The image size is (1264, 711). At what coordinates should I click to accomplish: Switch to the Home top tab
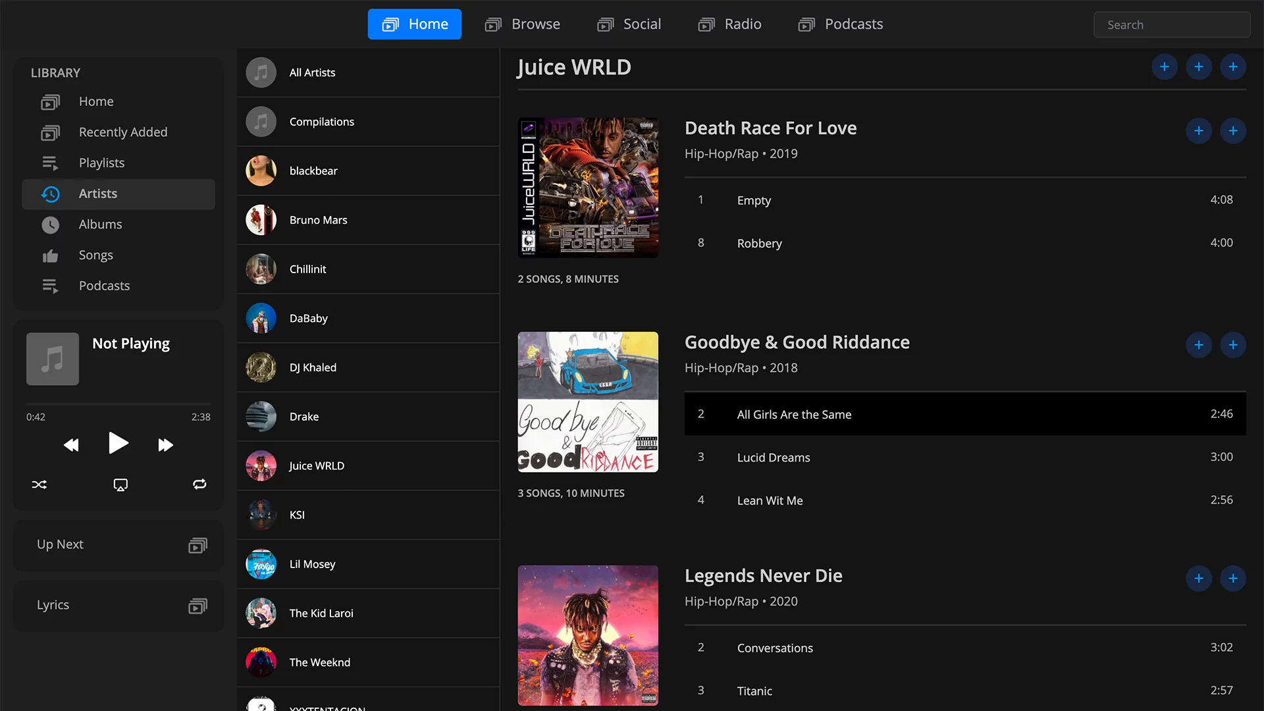[415, 24]
